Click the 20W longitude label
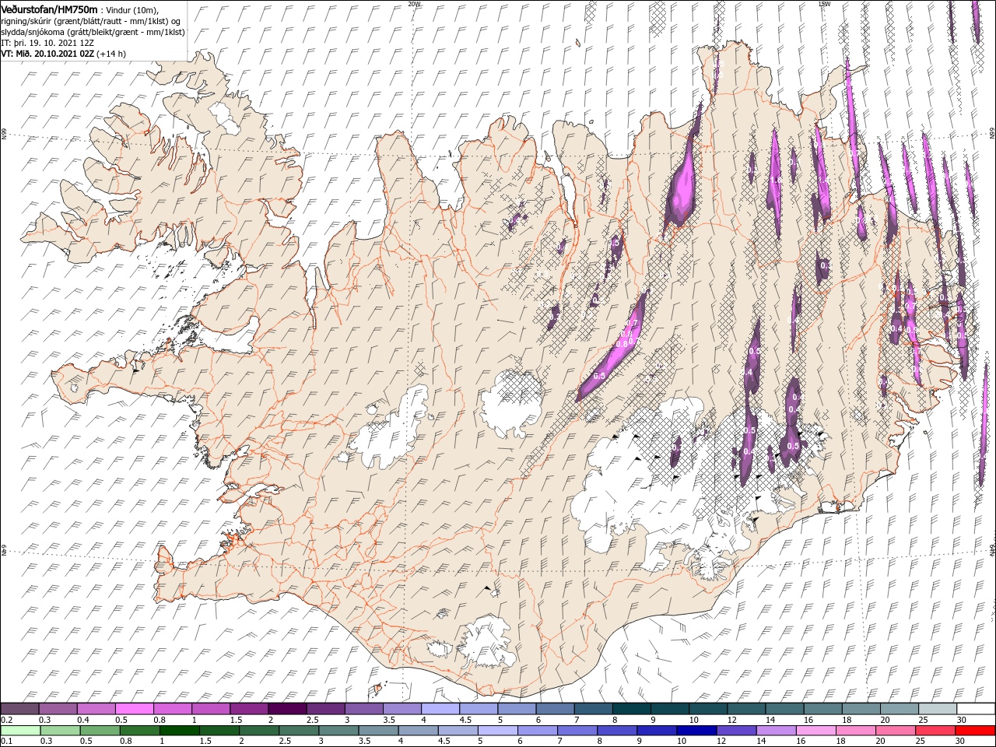Image resolution: width=996 pixels, height=747 pixels. tap(413, 4)
